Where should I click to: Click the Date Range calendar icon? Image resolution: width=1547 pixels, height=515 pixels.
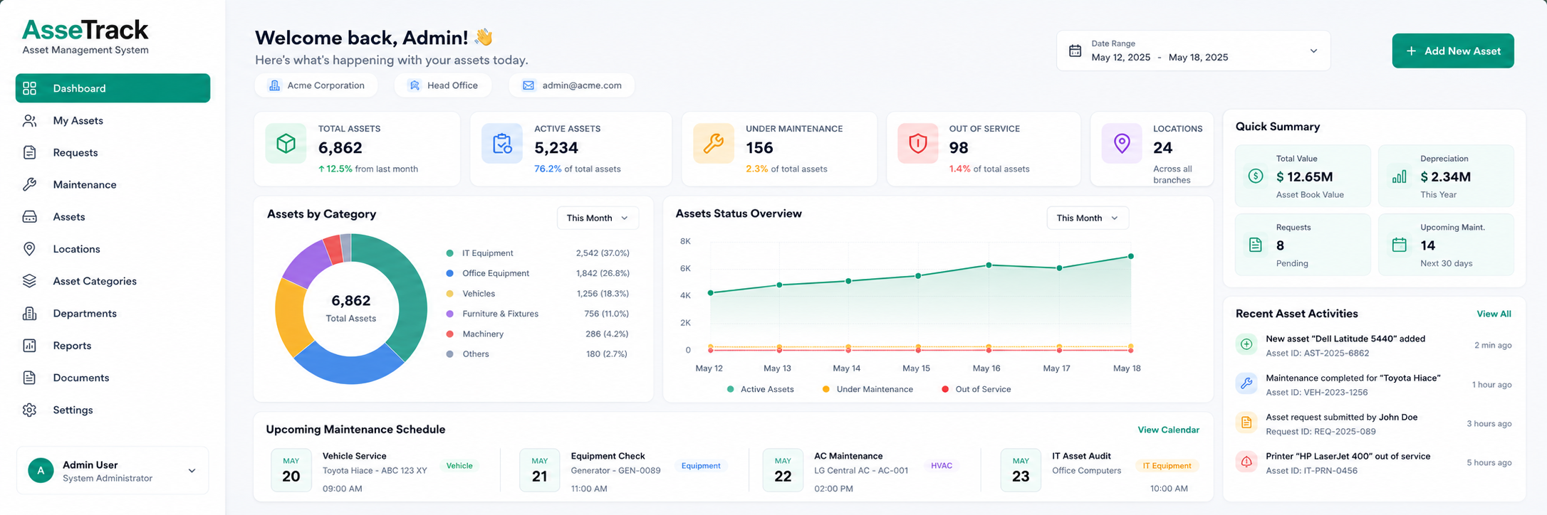[1075, 51]
